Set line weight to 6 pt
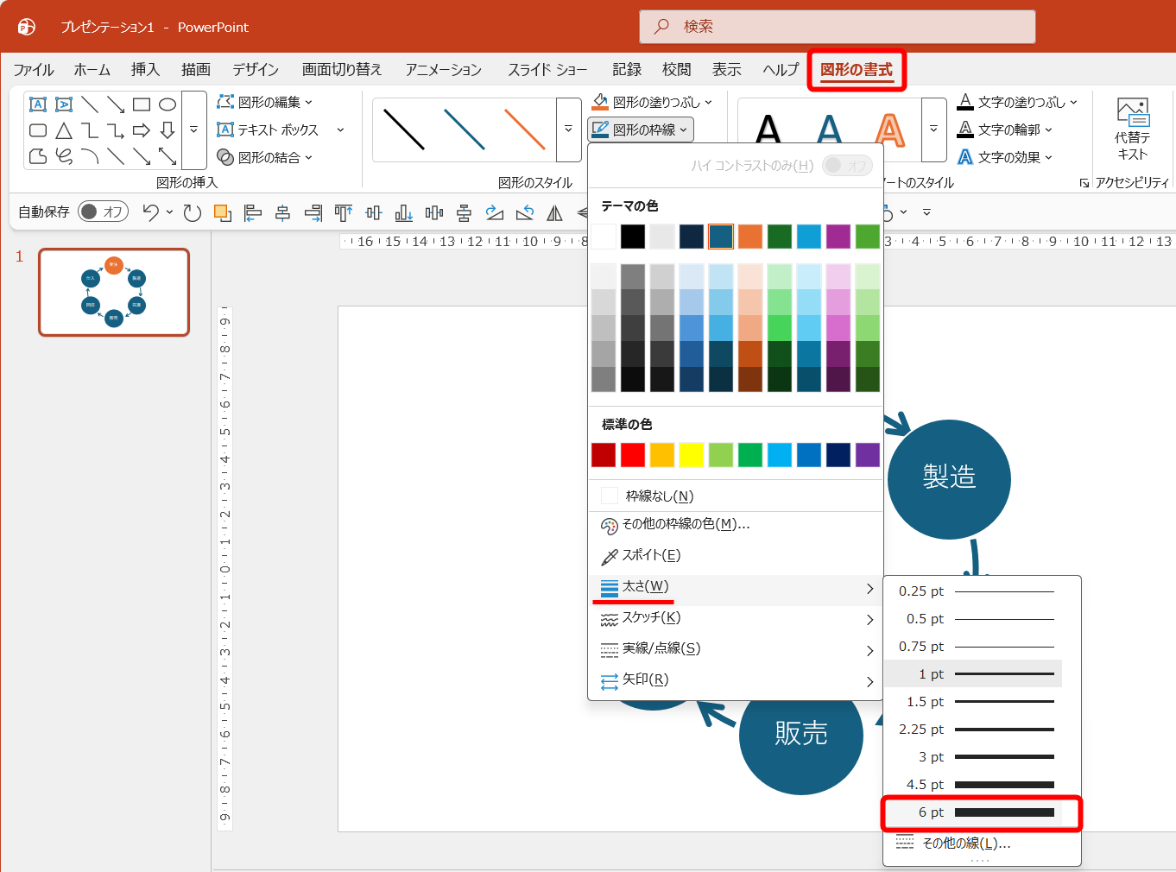This screenshot has height=872, width=1176. tap(973, 812)
